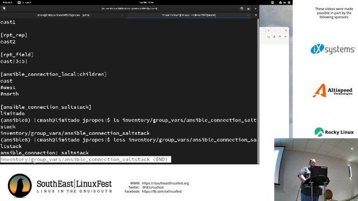Viewport: 358px width, 201px height.
Task: Click the '[rpt_field]' group line
Action: (x=17, y=55)
